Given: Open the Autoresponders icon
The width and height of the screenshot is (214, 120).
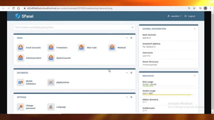Looking at the screenshot, I should (x=20, y=58).
